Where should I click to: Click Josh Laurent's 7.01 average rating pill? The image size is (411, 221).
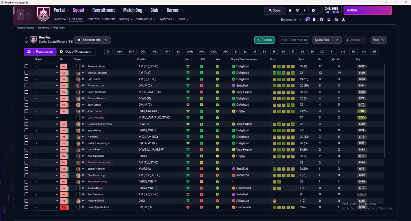(362, 111)
